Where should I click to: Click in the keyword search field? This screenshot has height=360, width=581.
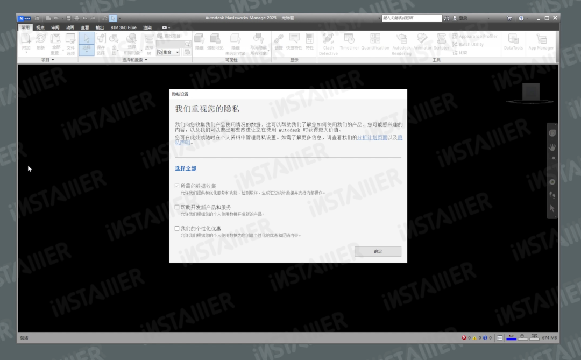[x=412, y=18]
